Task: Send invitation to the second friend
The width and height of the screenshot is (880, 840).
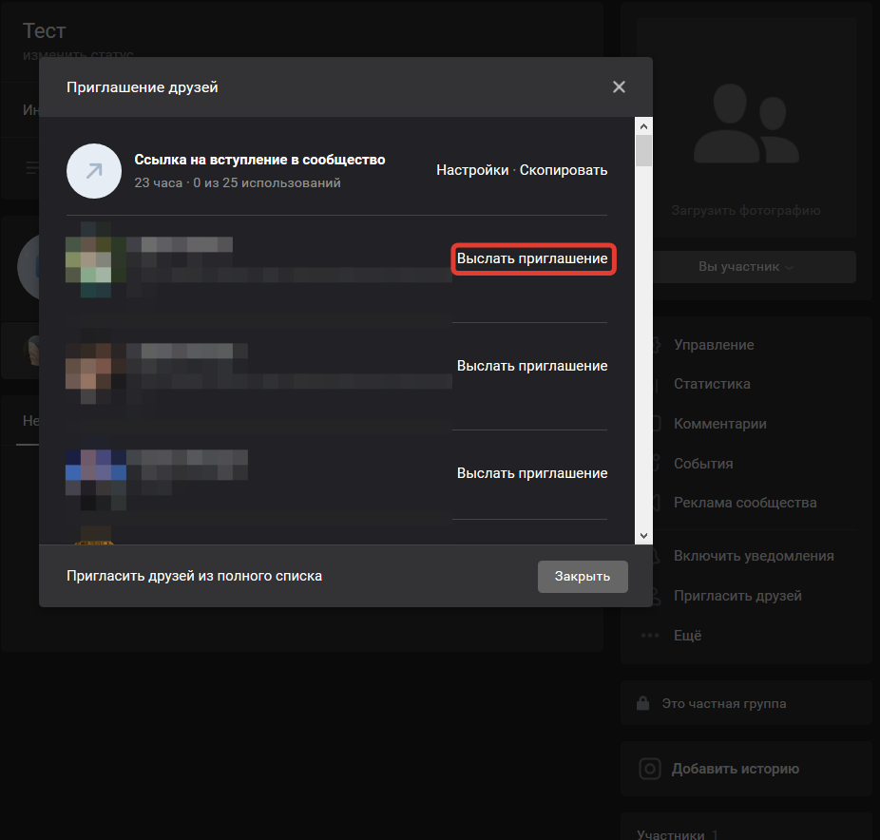Action: 532,366
